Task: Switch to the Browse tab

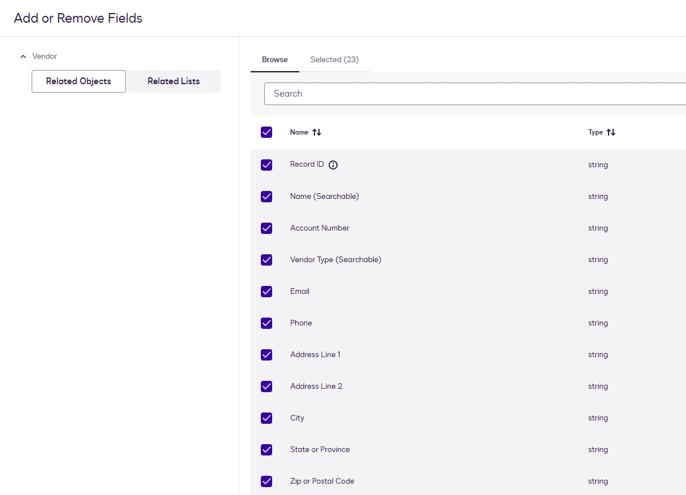Action: [275, 60]
